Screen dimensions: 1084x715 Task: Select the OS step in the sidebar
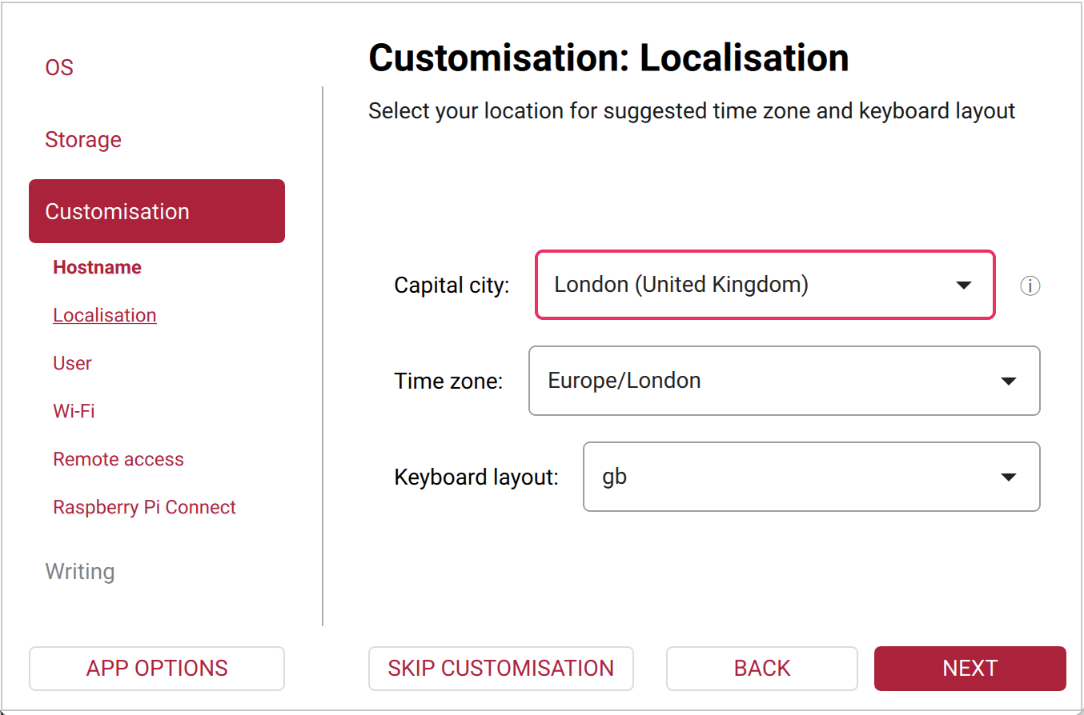click(x=59, y=67)
